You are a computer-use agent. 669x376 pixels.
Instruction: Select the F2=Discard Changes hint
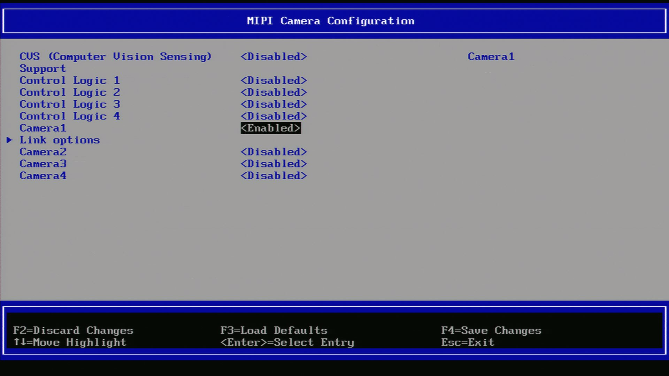[x=73, y=330]
